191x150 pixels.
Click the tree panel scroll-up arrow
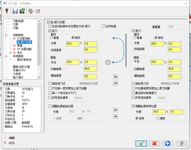click(39, 21)
